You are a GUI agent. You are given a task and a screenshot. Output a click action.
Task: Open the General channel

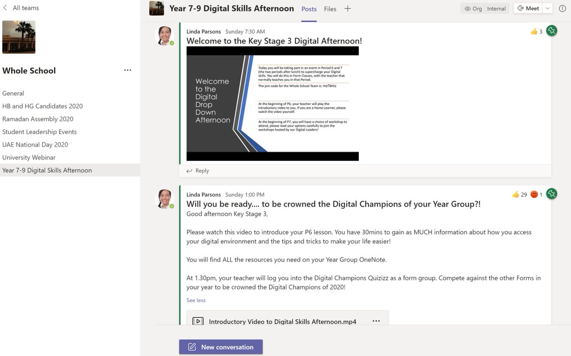13,93
